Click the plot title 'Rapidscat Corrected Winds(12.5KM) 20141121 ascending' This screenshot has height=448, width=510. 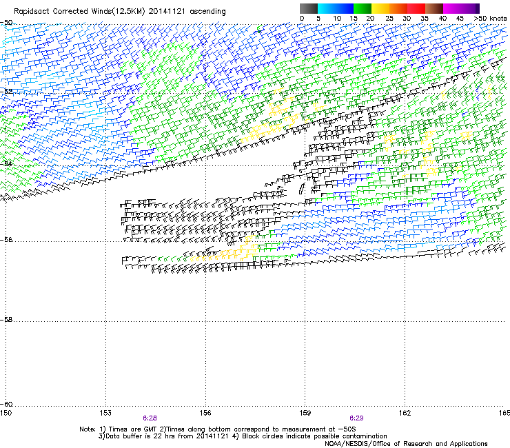tap(120, 12)
